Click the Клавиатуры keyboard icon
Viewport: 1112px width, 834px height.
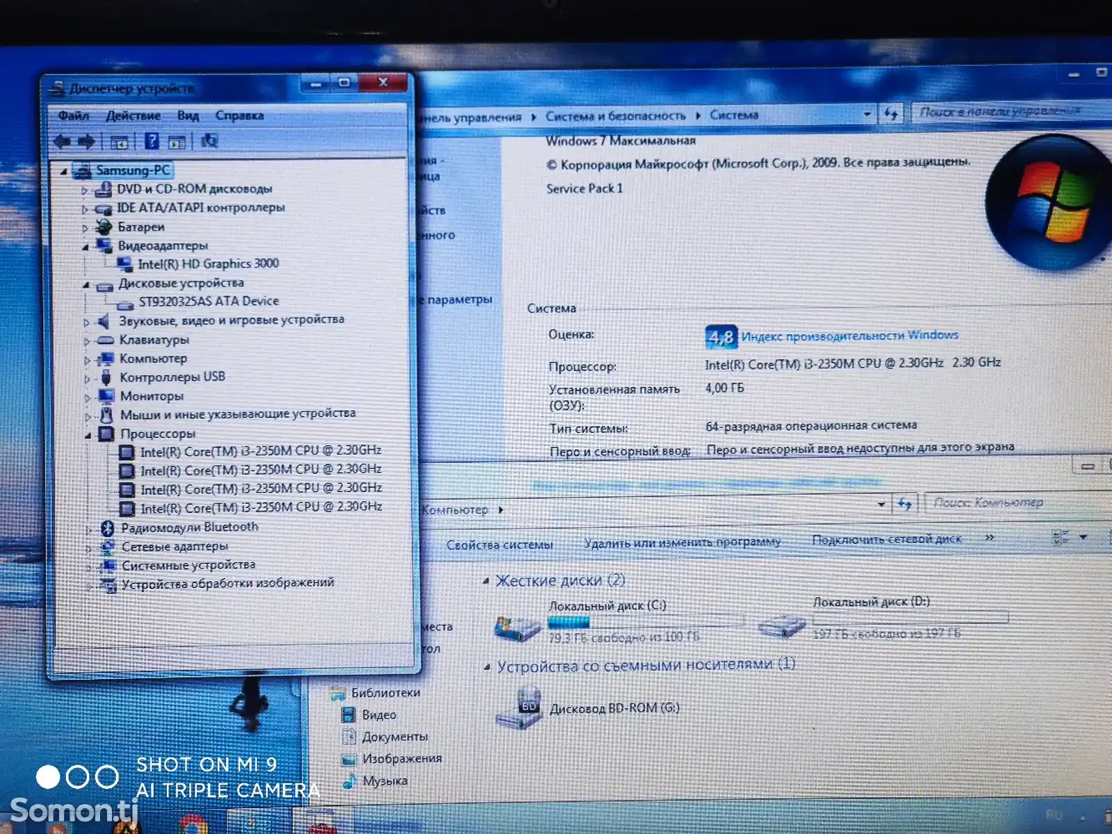(x=105, y=340)
